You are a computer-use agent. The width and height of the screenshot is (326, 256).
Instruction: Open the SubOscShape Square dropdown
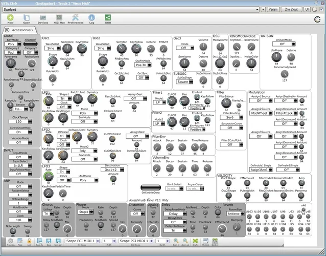click(x=182, y=81)
